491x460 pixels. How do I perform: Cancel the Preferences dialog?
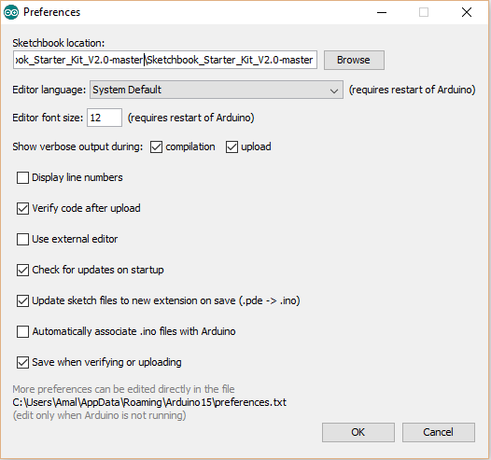click(x=439, y=432)
